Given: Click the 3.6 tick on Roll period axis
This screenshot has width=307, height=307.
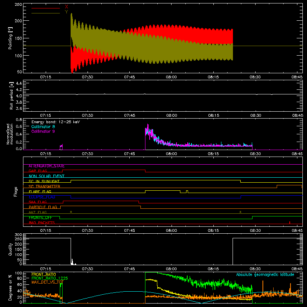Looking at the screenshot, I should click(19, 108).
